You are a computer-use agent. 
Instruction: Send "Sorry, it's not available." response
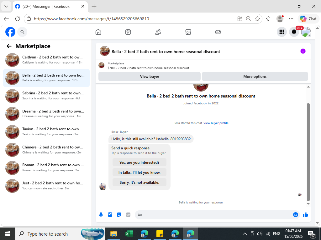point(139,182)
